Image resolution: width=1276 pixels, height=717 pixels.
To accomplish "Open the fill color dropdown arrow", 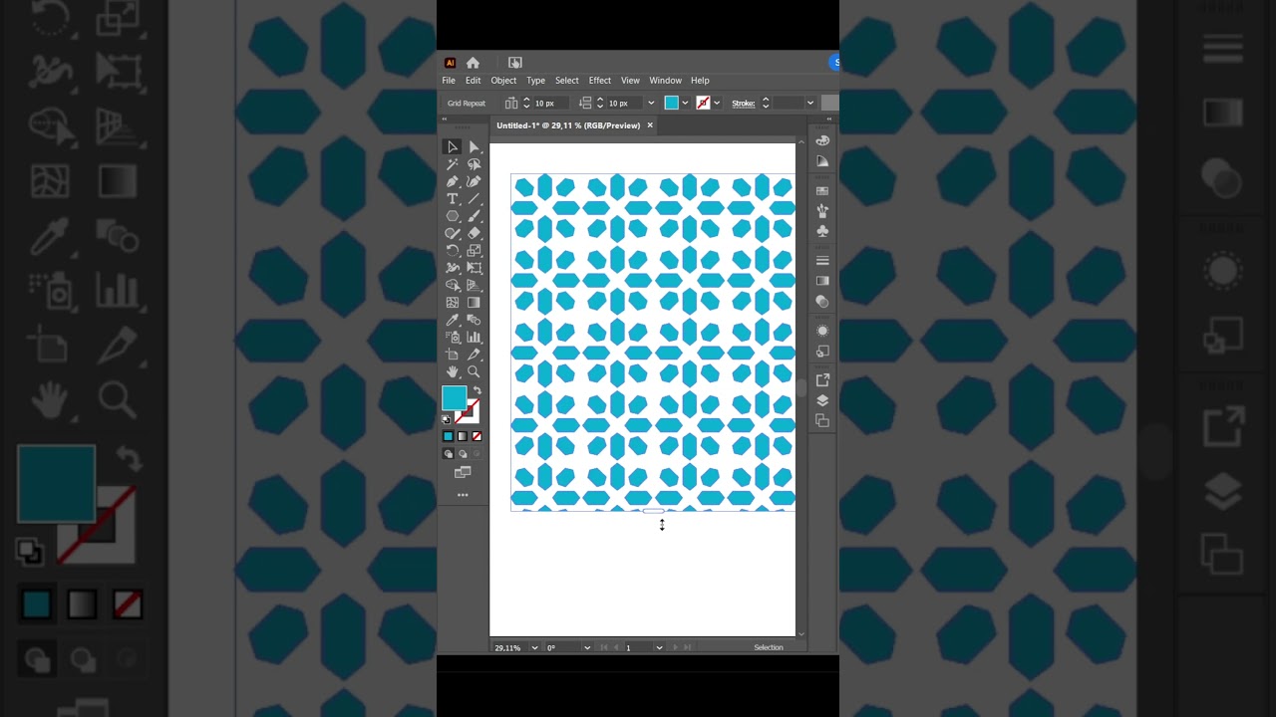I will pyautogui.click(x=685, y=104).
